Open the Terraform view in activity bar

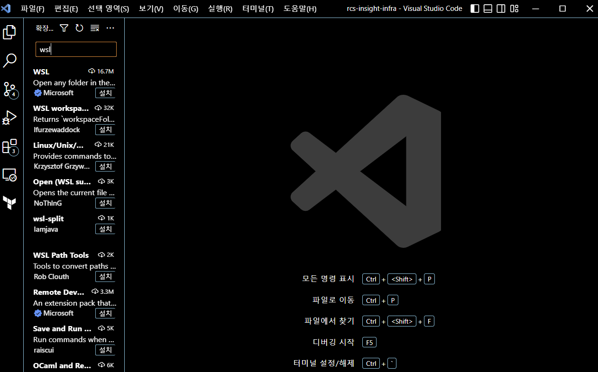click(x=9, y=203)
